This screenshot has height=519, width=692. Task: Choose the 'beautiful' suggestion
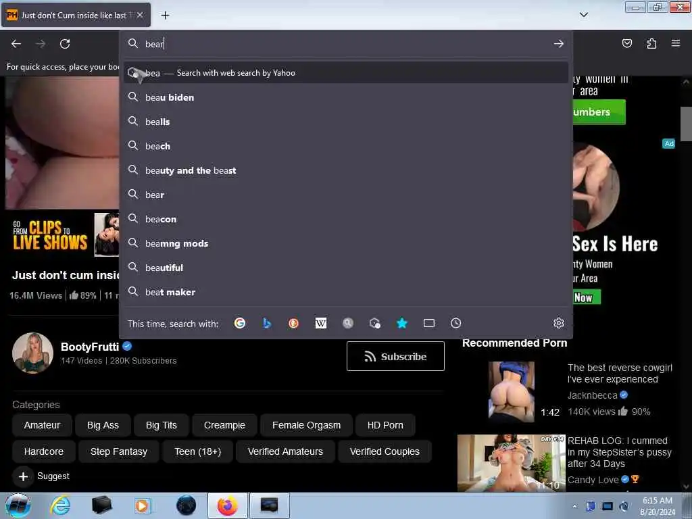(x=346, y=268)
